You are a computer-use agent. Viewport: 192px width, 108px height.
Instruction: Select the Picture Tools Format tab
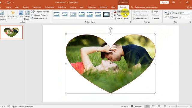click(123, 7)
